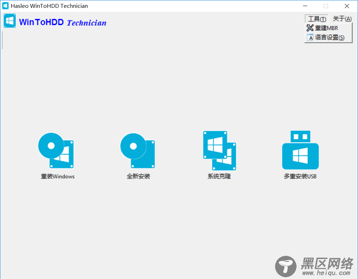Click the language icon beside 语言设置
Screen dimensions: 358x279
point(310,37)
